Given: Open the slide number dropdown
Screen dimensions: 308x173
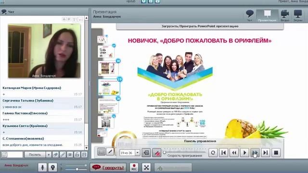Looking at the screenshot, I should click(138, 153).
